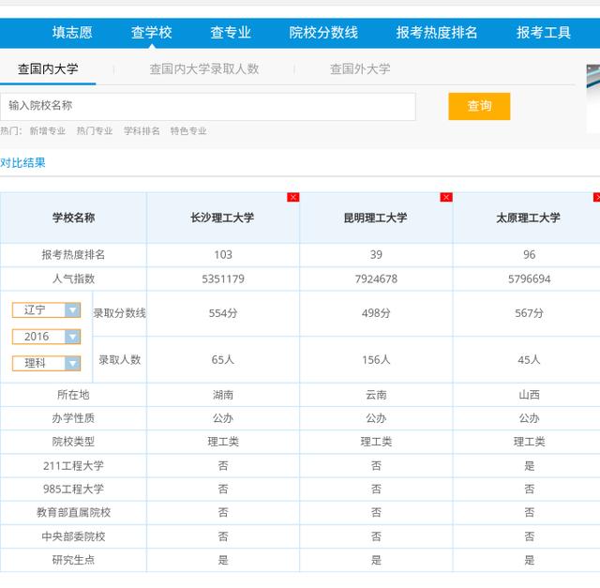
Task: Open the 特色专业 hot link
Action: (x=188, y=131)
